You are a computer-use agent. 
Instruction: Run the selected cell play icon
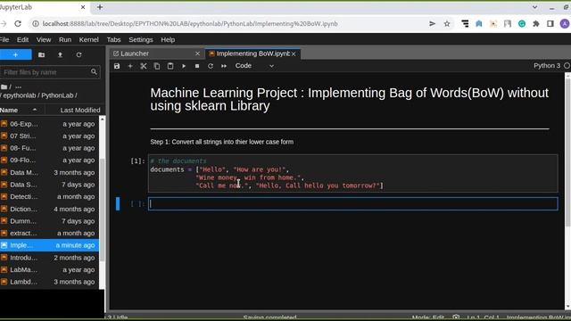point(184,66)
